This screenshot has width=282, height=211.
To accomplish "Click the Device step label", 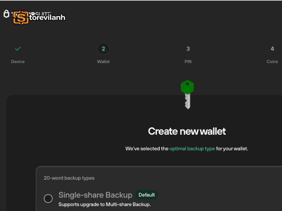I will tap(18, 62).
